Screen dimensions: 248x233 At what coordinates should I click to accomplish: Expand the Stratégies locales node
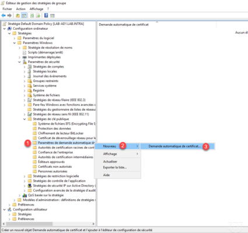pos(25,72)
